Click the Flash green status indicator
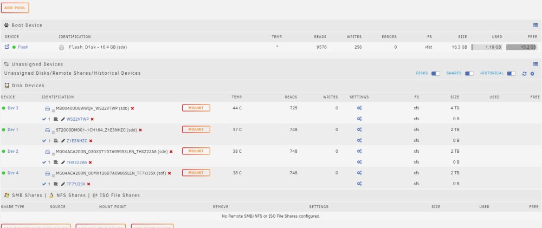The width and height of the screenshot is (542, 228). (x=14, y=47)
